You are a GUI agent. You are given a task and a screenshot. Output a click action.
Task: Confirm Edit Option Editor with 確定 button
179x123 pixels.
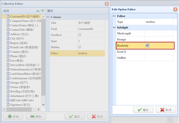coord(143,110)
